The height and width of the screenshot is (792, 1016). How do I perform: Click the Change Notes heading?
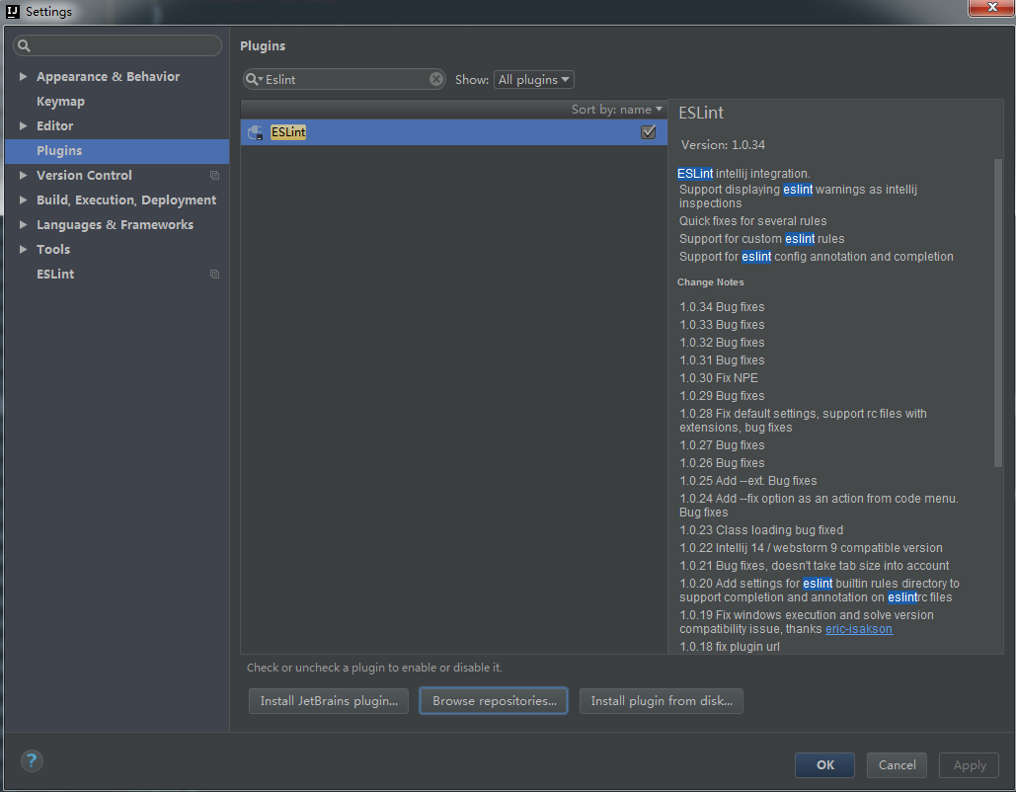(710, 281)
